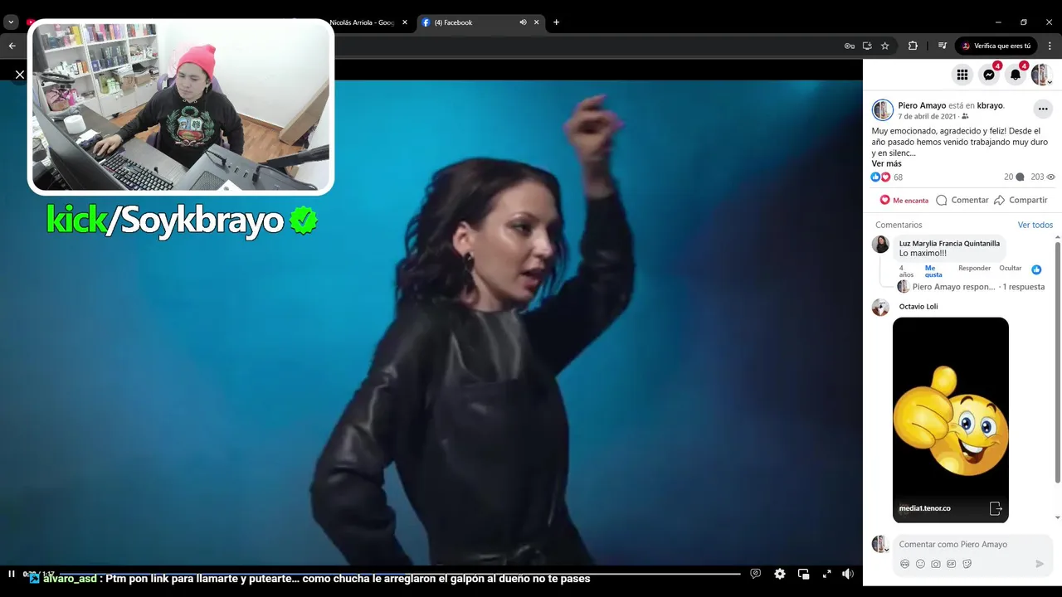Seek on the video progress bar
Screen dimensions: 1062x597
coord(398,574)
